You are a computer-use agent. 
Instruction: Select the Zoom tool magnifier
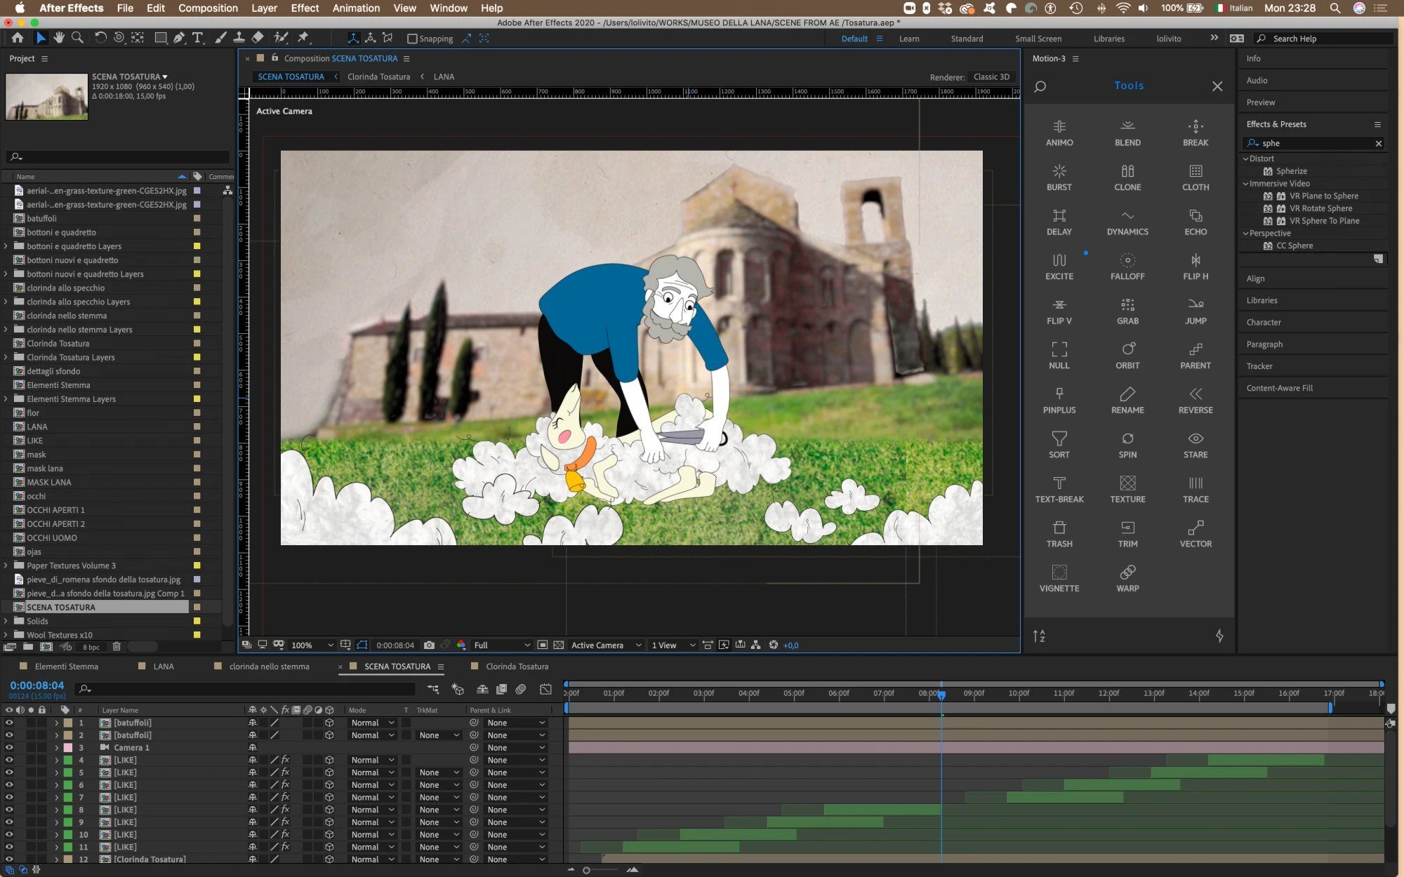tap(77, 38)
